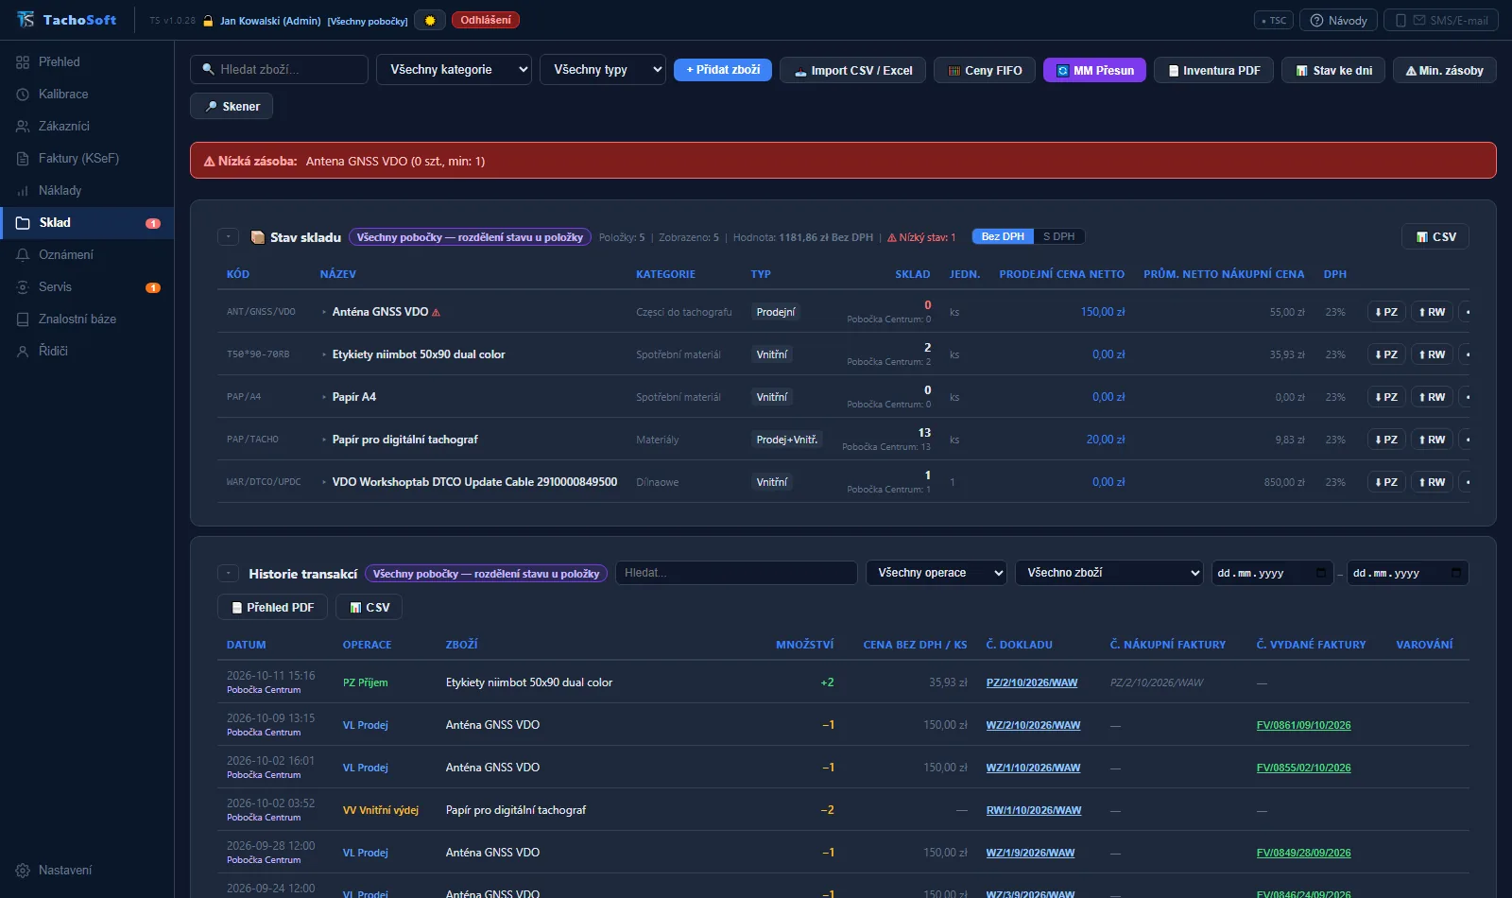Click the Náklady chart icon
Image resolution: width=1512 pixels, height=898 pixels.
pos(23,190)
